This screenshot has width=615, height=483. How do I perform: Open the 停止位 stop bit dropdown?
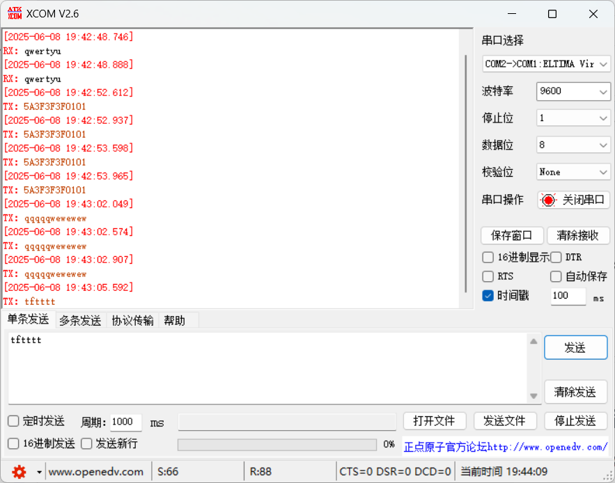tap(573, 118)
